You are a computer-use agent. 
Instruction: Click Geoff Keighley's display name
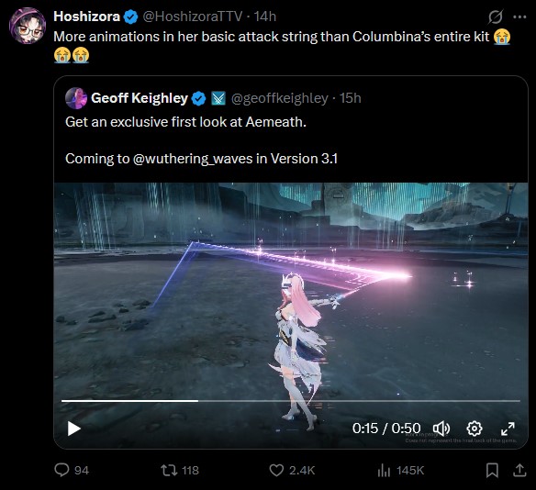click(x=140, y=98)
